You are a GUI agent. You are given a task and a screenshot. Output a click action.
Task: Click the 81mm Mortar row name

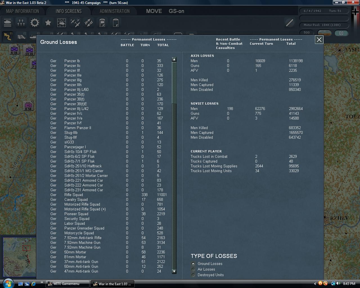tap(75, 257)
